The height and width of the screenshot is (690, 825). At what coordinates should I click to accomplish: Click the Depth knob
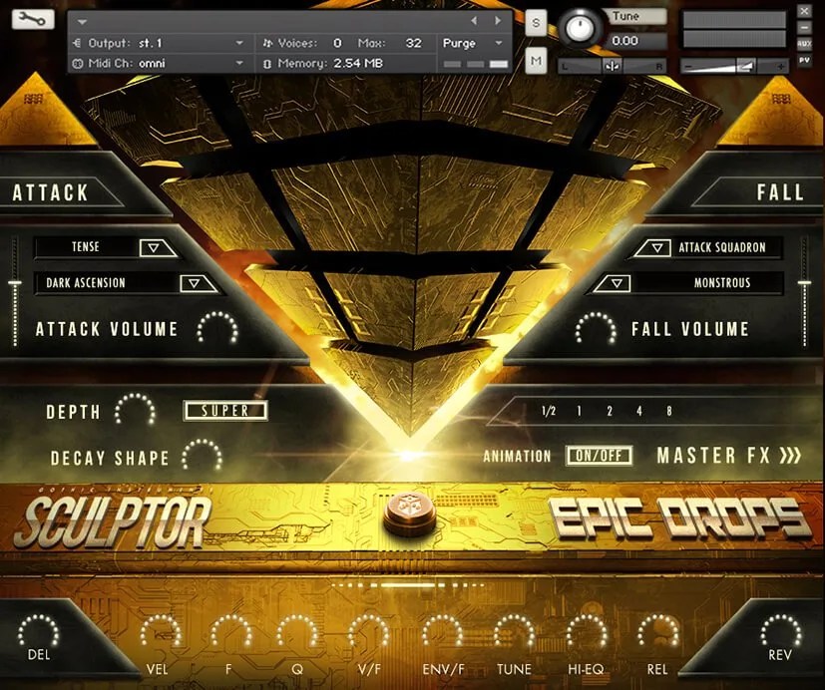coord(135,410)
